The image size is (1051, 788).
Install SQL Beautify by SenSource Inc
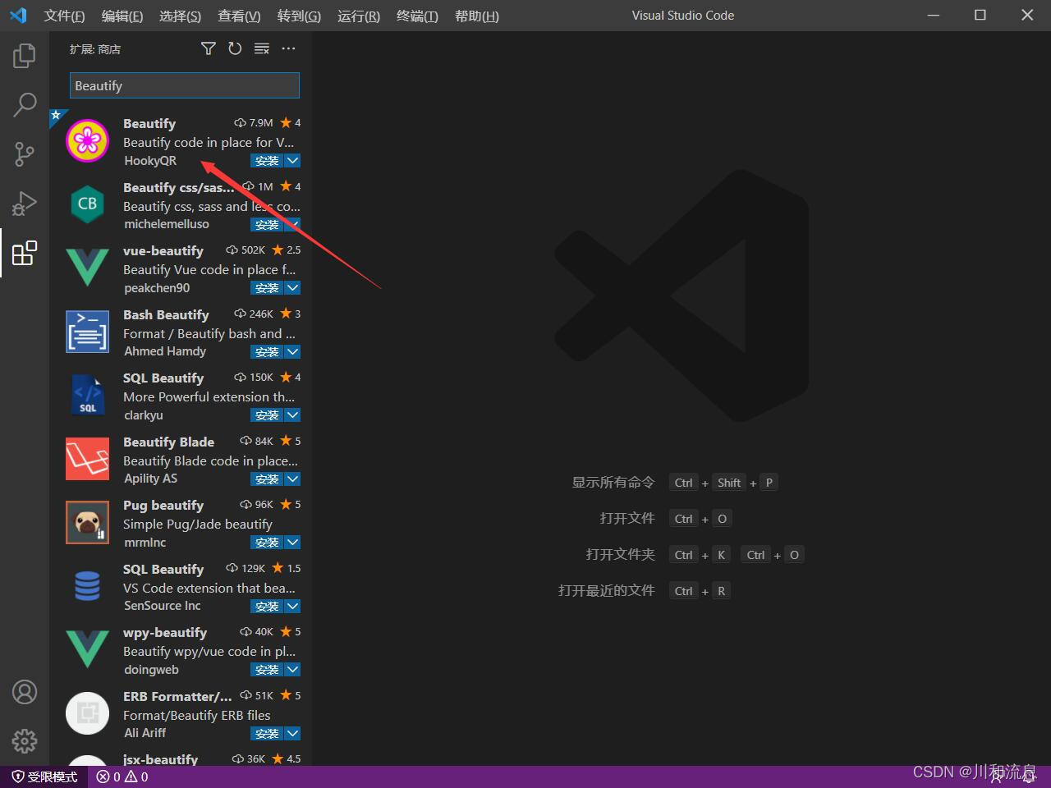pos(267,607)
